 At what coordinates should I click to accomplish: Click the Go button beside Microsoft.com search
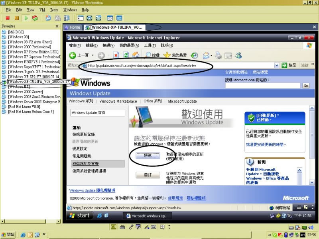305,86
